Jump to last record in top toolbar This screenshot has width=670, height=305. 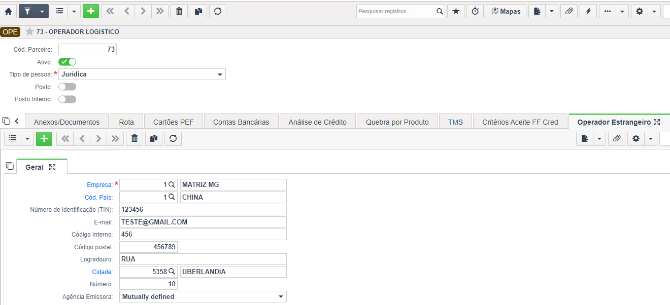160,11
